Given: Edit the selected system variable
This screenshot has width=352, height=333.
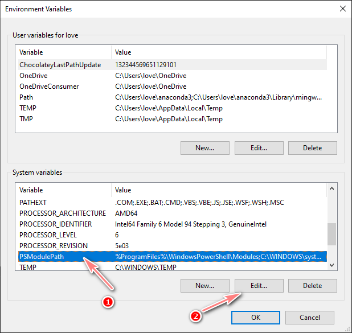Looking at the screenshot, I should [x=259, y=285].
